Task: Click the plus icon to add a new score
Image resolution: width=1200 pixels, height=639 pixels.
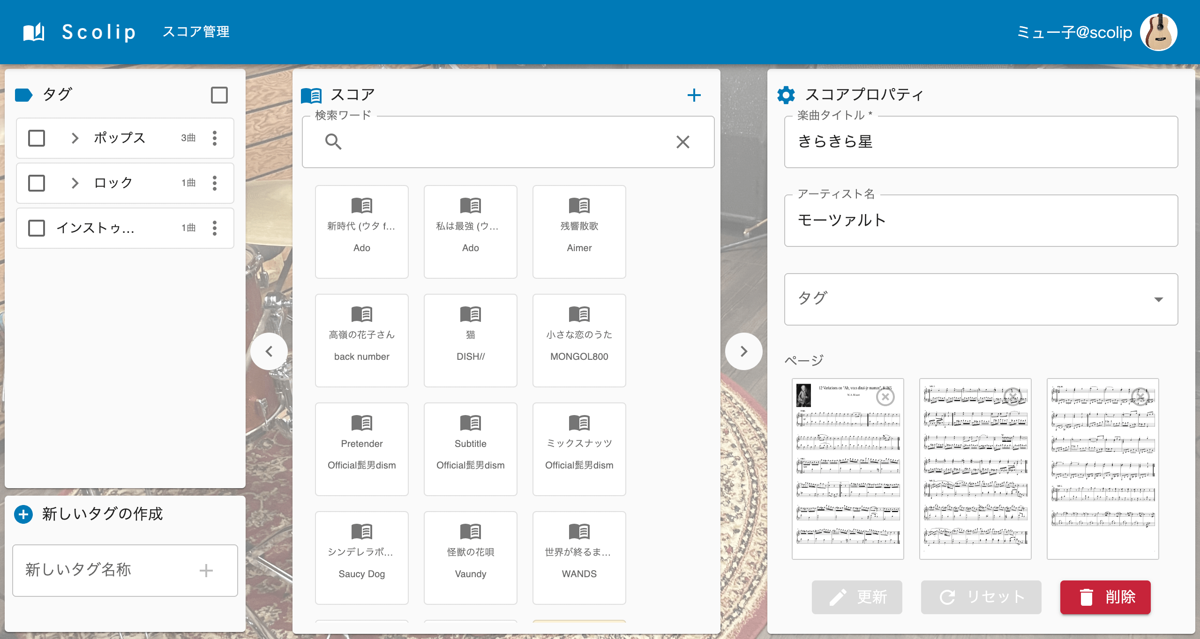Action: pos(695,95)
